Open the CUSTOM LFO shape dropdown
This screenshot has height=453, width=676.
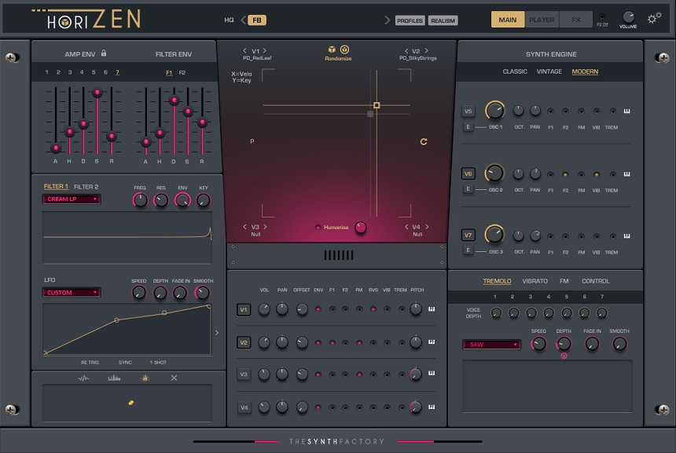pos(72,292)
